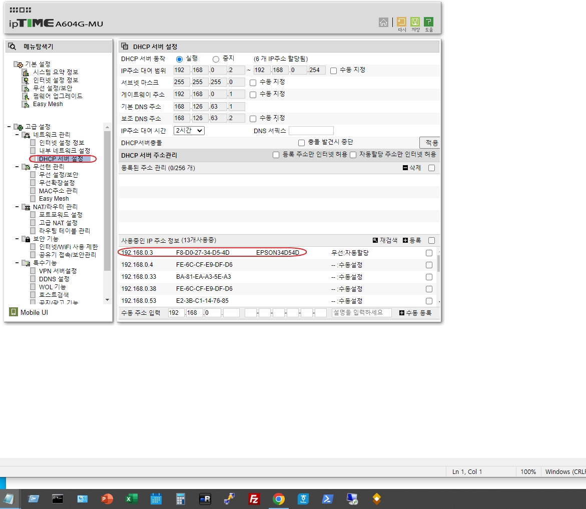Collapse the 고급 설정 tree node
Image resolution: width=586 pixels, height=509 pixels.
tap(10, 127)
